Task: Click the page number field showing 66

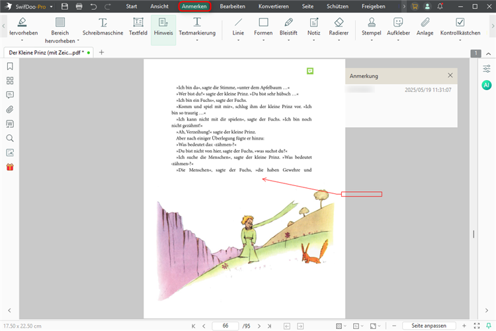Action: point(226,326)
